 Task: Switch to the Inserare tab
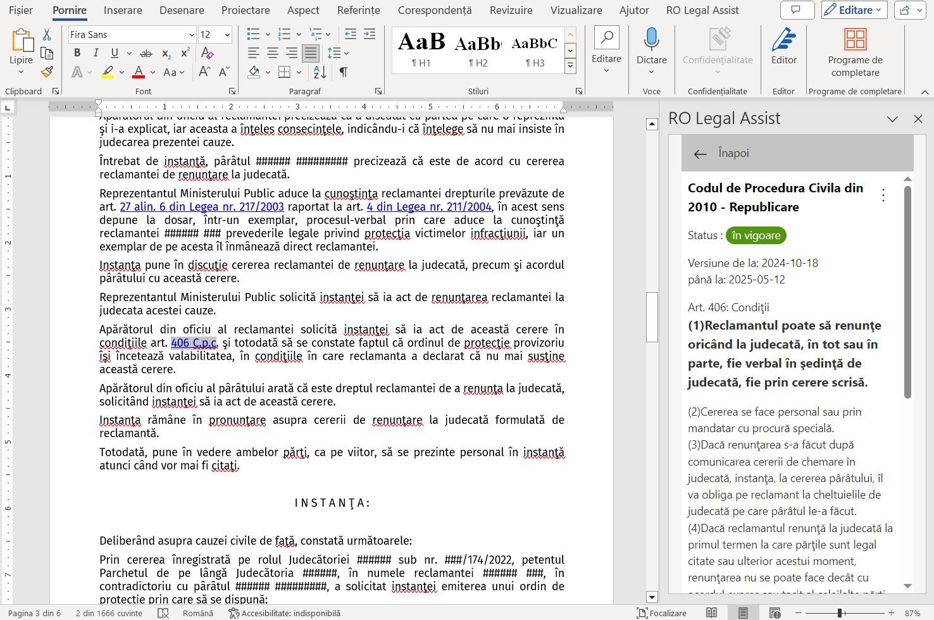pyautogui.click(x=123, y=10)
